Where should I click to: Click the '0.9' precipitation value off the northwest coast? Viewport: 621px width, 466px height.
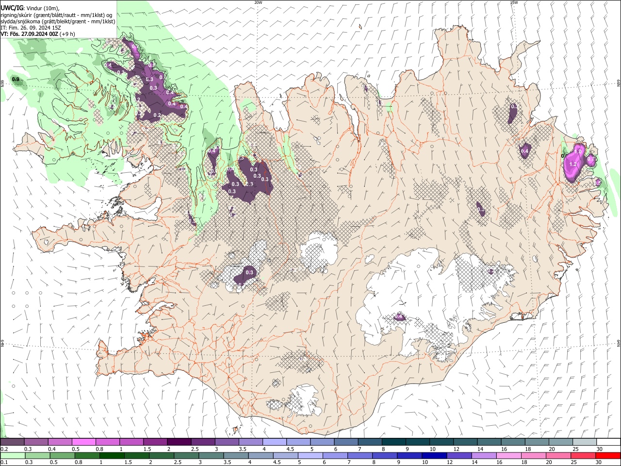(x=16, y=79)
